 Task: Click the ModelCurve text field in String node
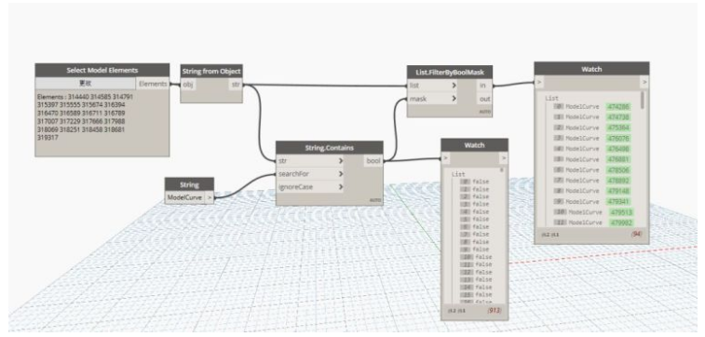(x=184, y=197)
